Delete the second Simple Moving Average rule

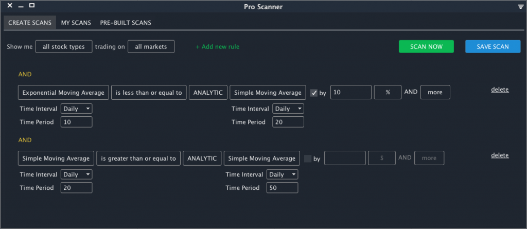pos(500,155)
